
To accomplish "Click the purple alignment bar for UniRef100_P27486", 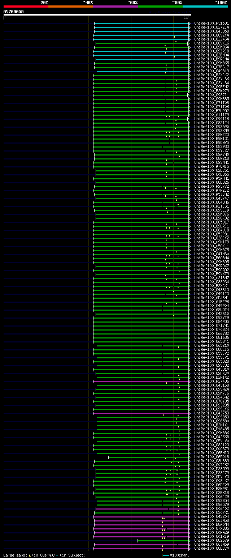I will [141, 381].
